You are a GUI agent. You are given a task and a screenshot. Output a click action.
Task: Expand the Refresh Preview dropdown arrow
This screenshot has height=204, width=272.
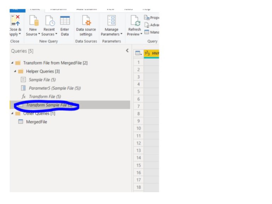(141, 34)
